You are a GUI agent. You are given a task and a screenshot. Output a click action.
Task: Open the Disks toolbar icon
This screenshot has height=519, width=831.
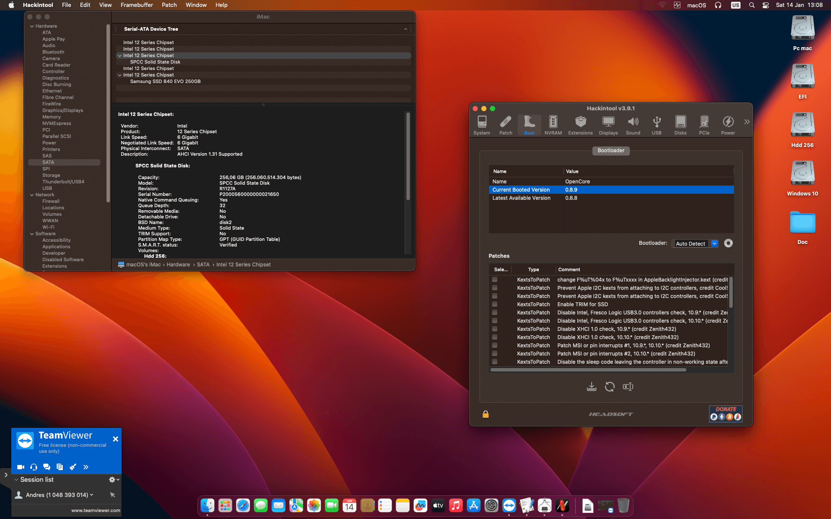(x=680, y=125)
